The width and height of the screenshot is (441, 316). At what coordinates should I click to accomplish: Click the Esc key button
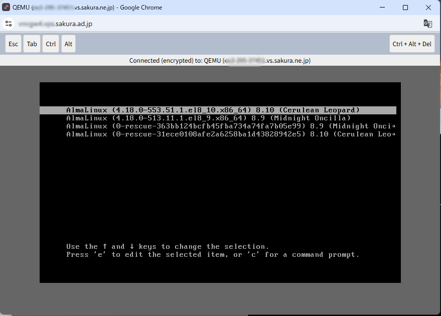point(13,44)
